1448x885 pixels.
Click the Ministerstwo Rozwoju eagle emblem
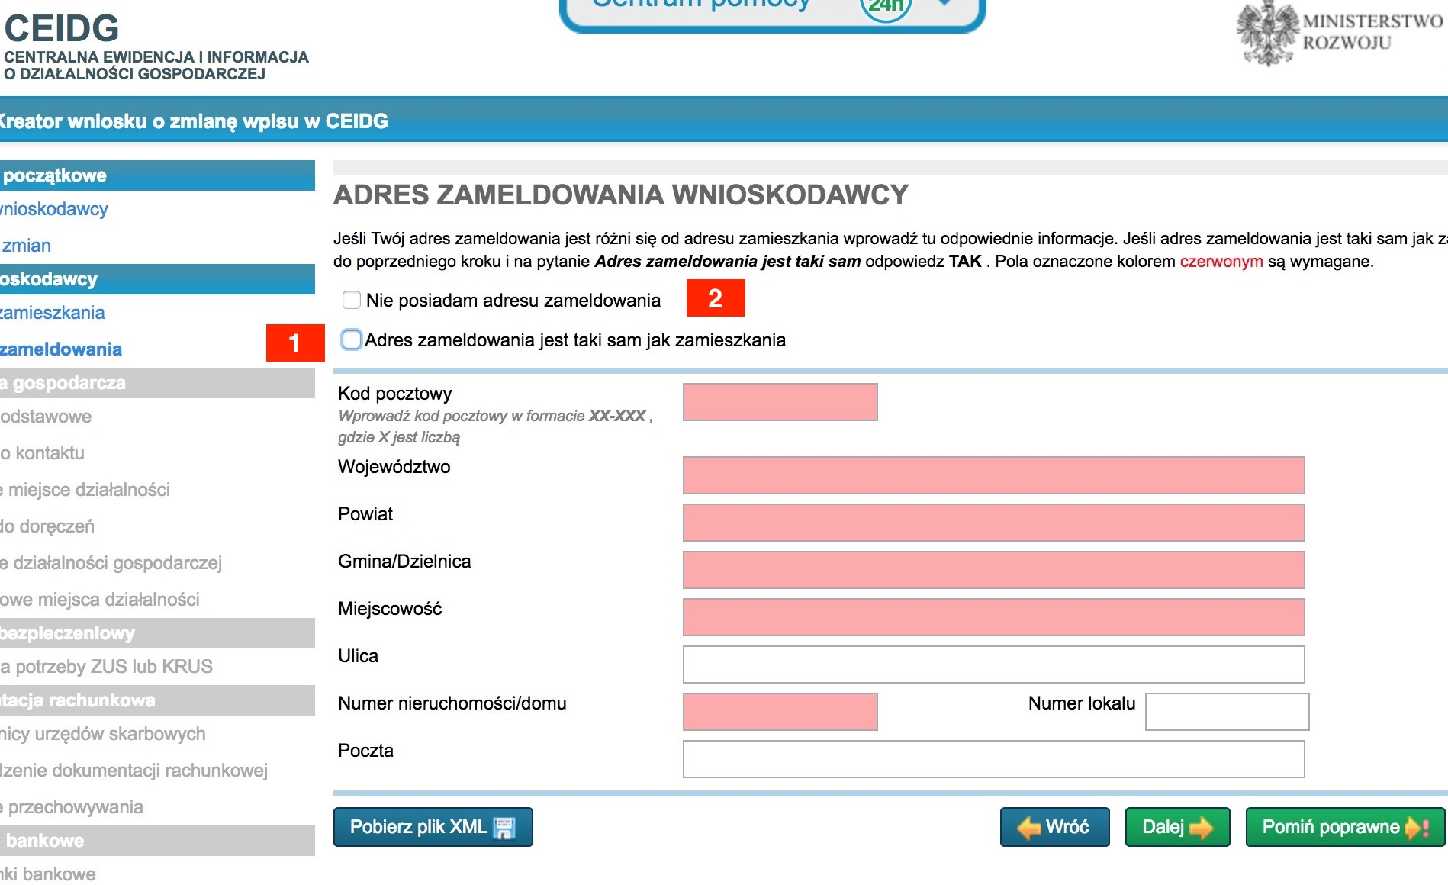[x=1267, y=34]
